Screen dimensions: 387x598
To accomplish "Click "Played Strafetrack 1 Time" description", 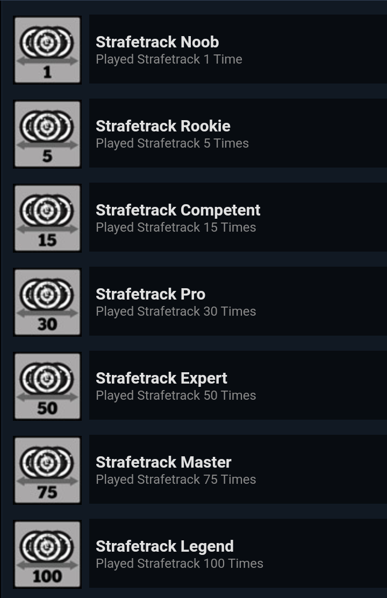I will pos(169,59).
